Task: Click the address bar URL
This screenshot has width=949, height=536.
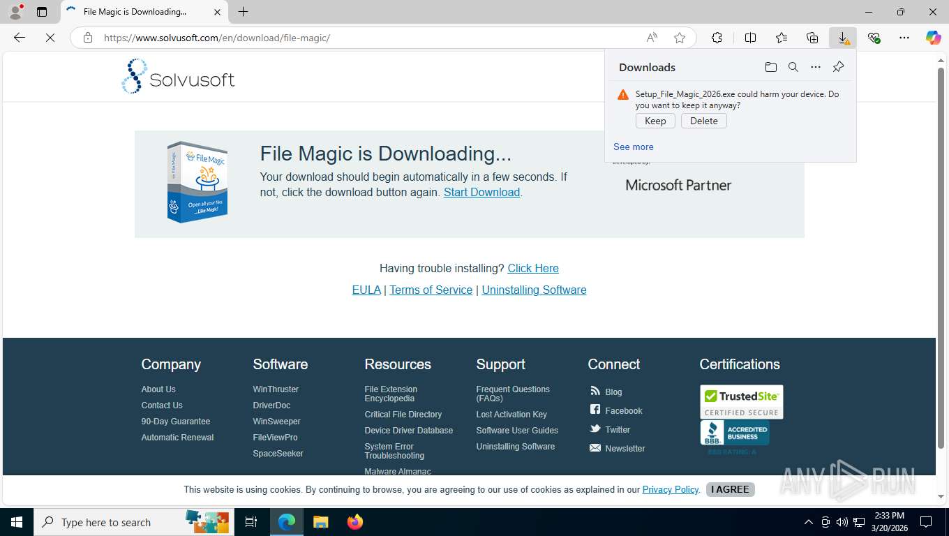Action: pyautogui.click(x=216, y=38)
